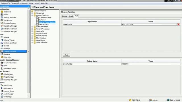Screen dimensions: 182x102
Task: Open the Secure Resources icon
Action: [2, 63]
